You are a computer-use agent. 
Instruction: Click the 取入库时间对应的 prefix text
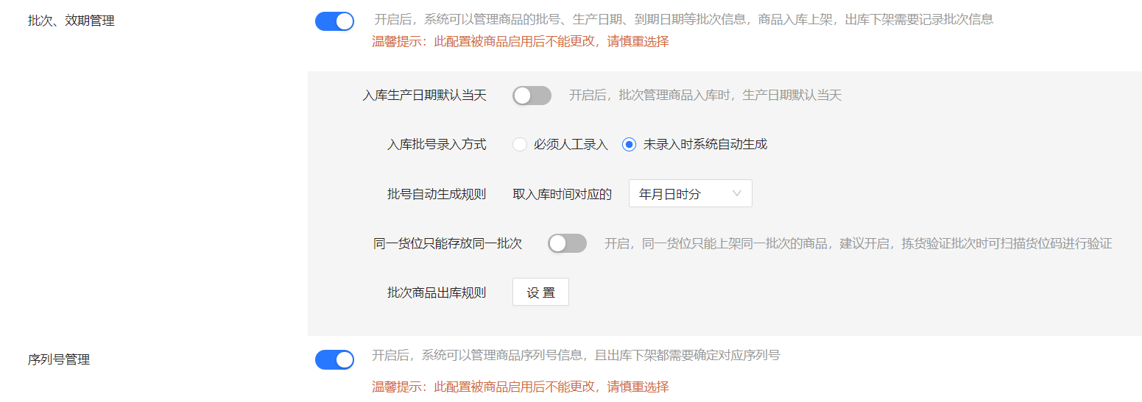562,194
